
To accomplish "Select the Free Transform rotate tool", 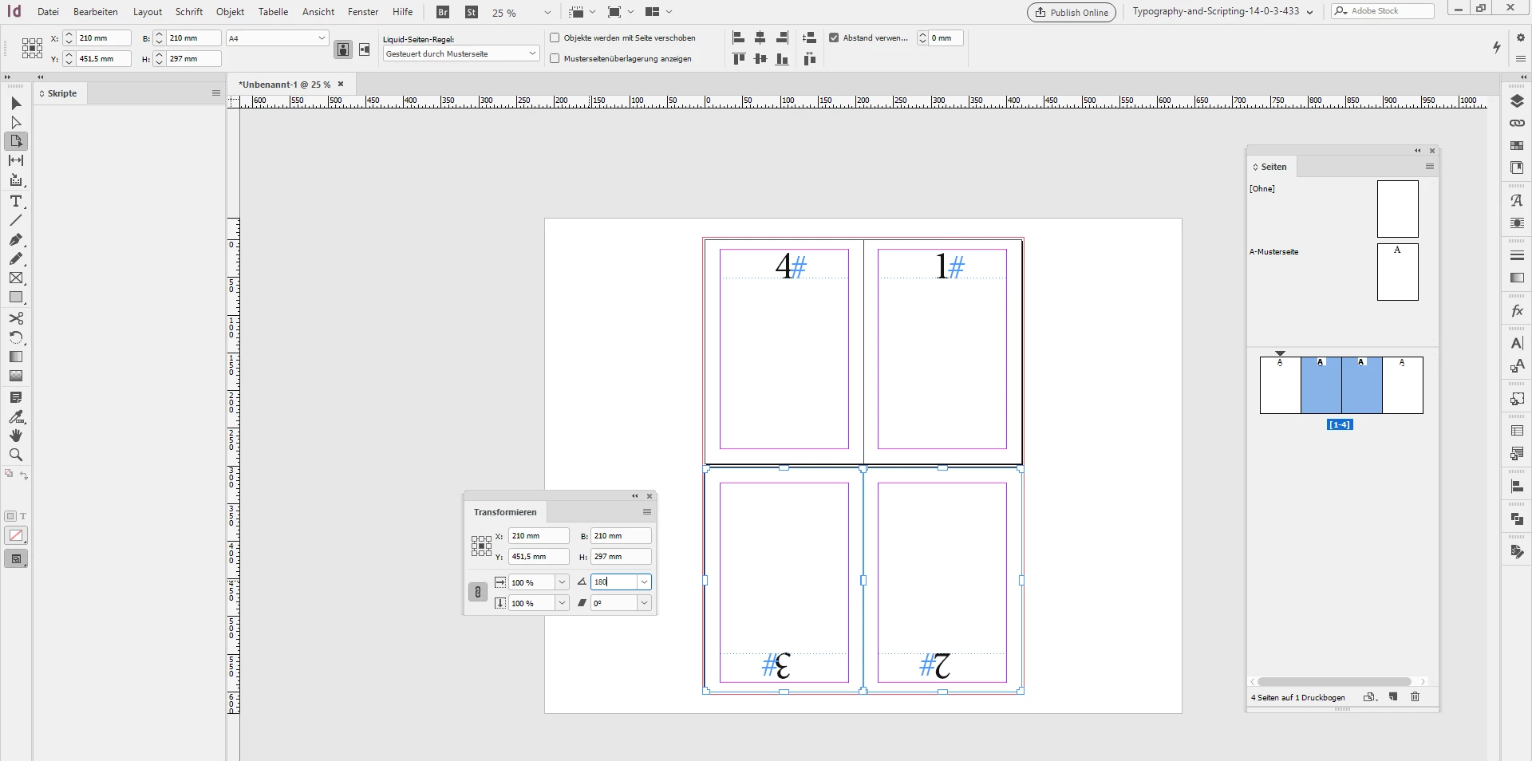I will (x=16, y=337).
